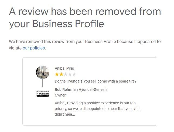Click the second gold star
Viewport: 174px width, 132px height.
pos(61,74)
